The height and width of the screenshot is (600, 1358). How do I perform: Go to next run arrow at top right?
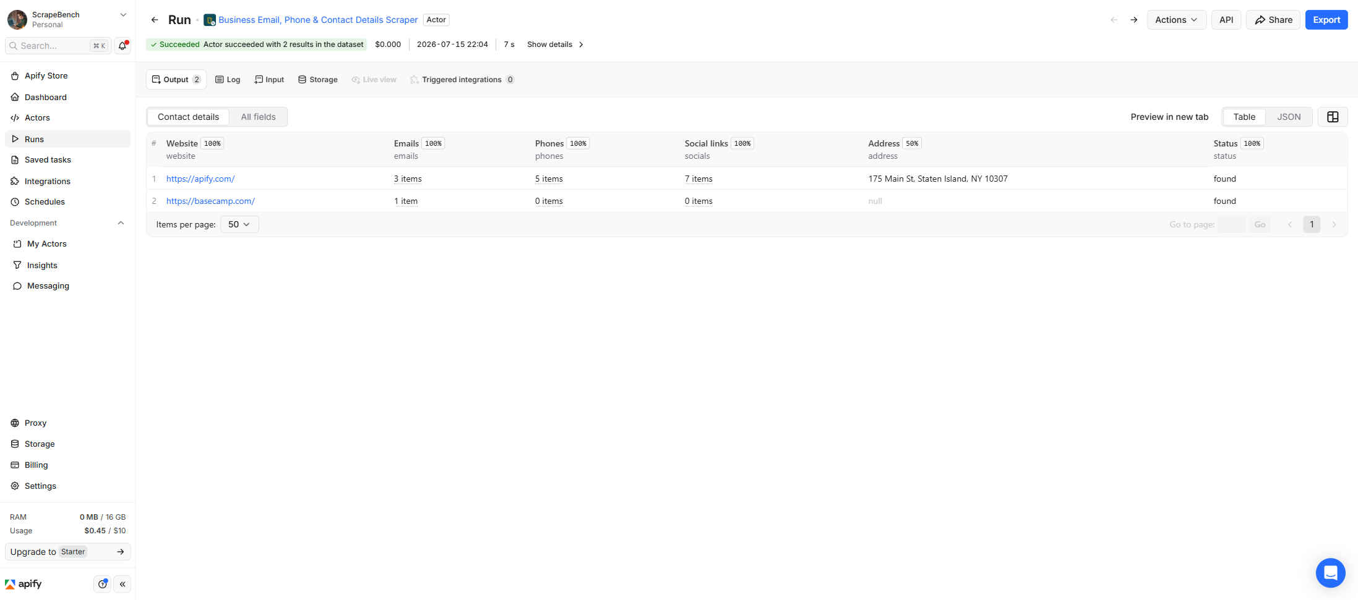[1133, 20]
